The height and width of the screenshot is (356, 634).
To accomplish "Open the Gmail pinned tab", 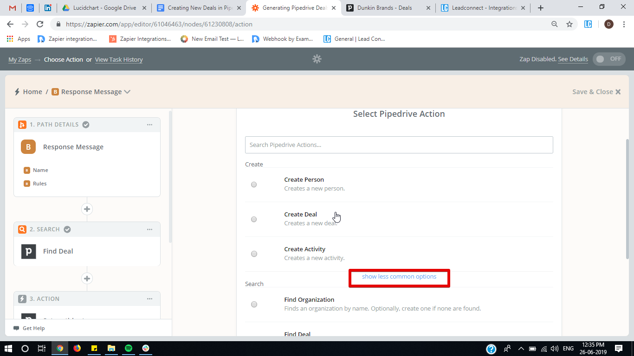I will pos(13,8).
